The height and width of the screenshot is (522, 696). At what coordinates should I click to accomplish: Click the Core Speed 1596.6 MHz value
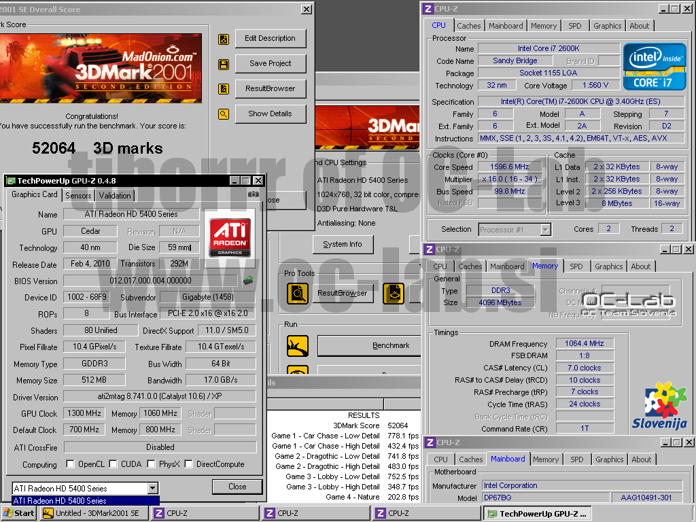coord(510,167)
